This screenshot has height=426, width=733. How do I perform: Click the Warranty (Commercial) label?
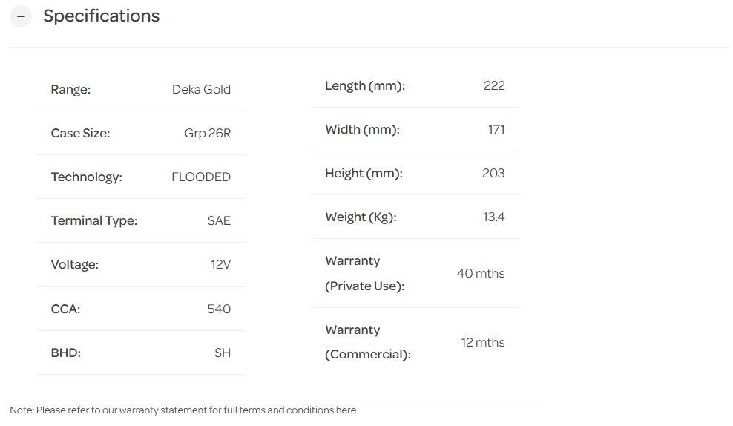[367, 342]
